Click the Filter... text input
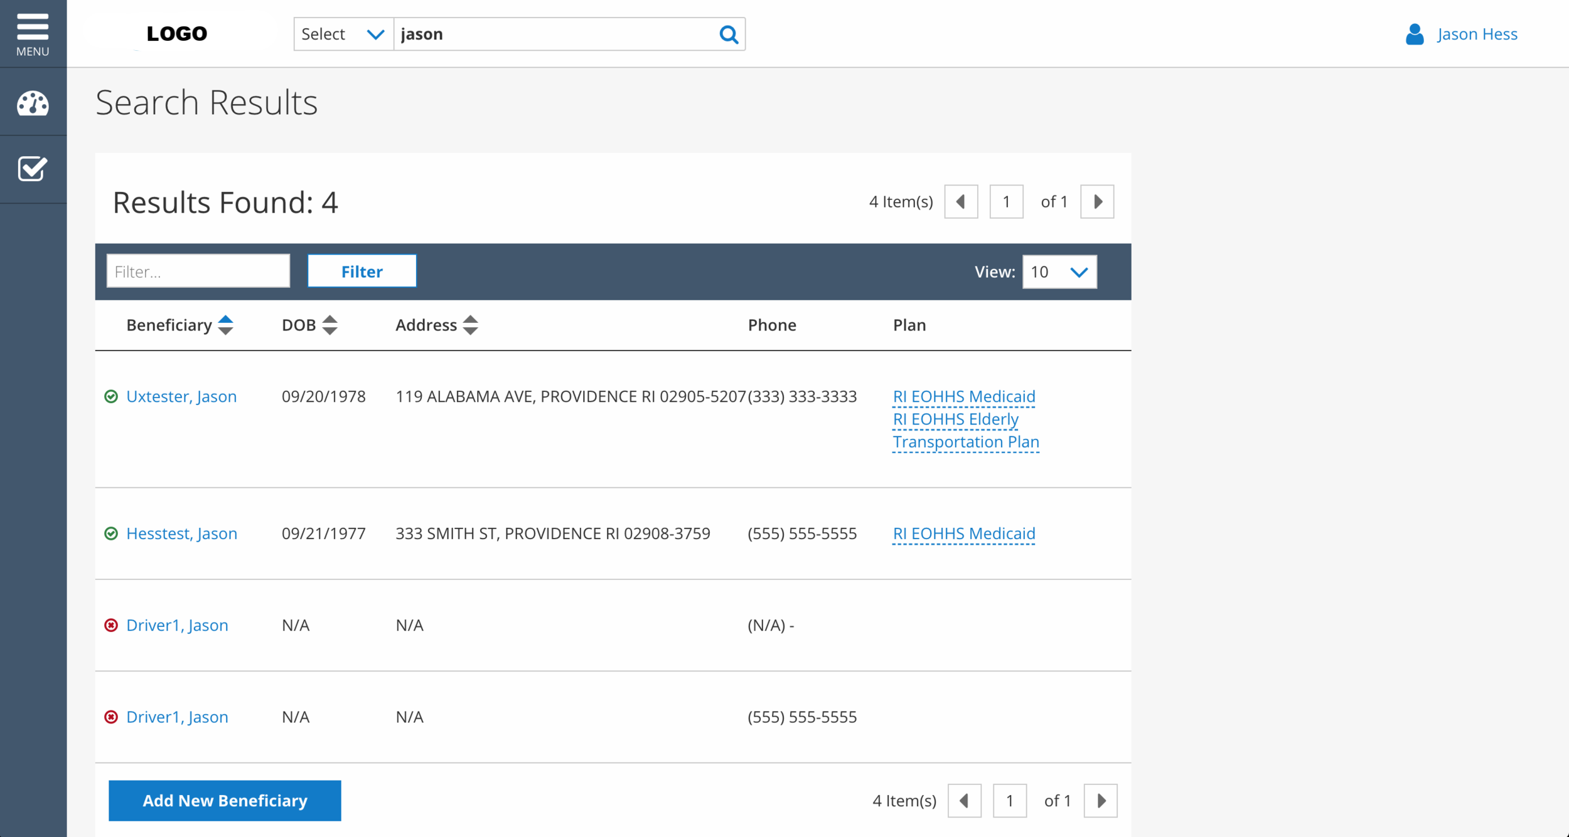1569x837 pixels. click(x=198, y=271)
